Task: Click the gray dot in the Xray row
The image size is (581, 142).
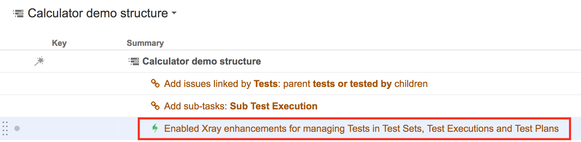Action: point(17,128)
